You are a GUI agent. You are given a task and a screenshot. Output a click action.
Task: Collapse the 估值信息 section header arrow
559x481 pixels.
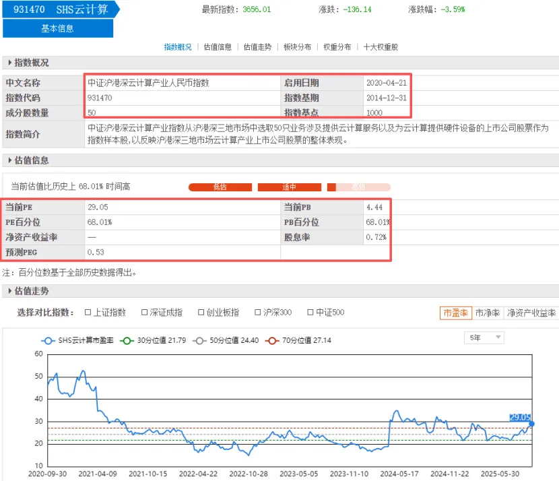tap(10, 161)
